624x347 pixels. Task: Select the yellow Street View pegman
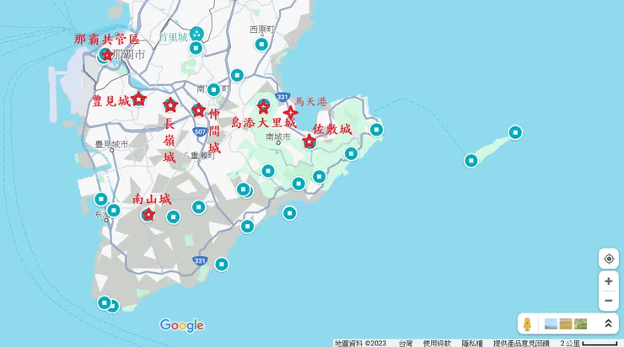[x=527, y=324]
